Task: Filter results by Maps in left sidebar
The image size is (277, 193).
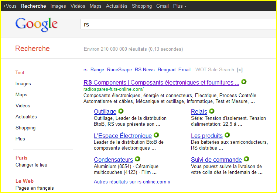Action: point(21,94)
